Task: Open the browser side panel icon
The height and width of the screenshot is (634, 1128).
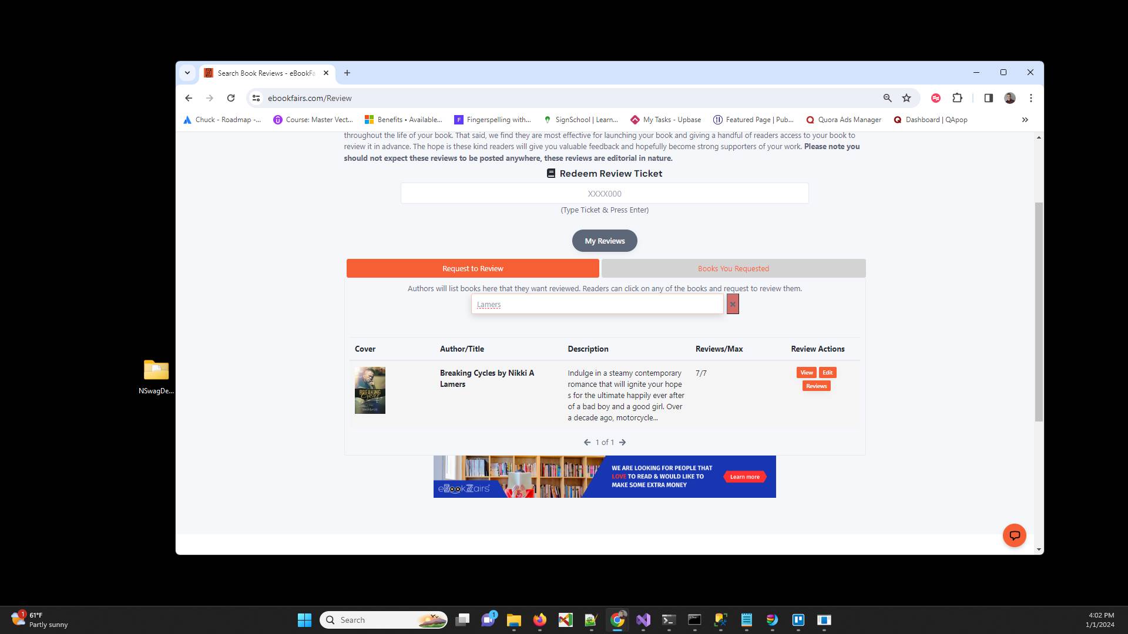Action: point(989,98)
